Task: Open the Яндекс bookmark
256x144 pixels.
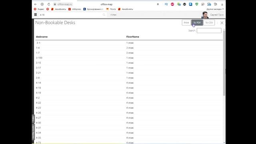Action: (39, 9)
